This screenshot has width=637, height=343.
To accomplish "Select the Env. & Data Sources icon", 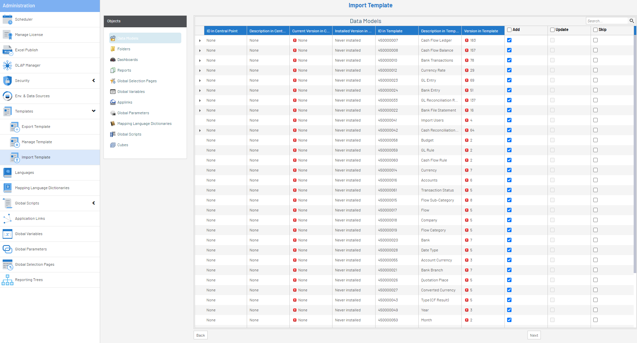I will tap(7, 96).
